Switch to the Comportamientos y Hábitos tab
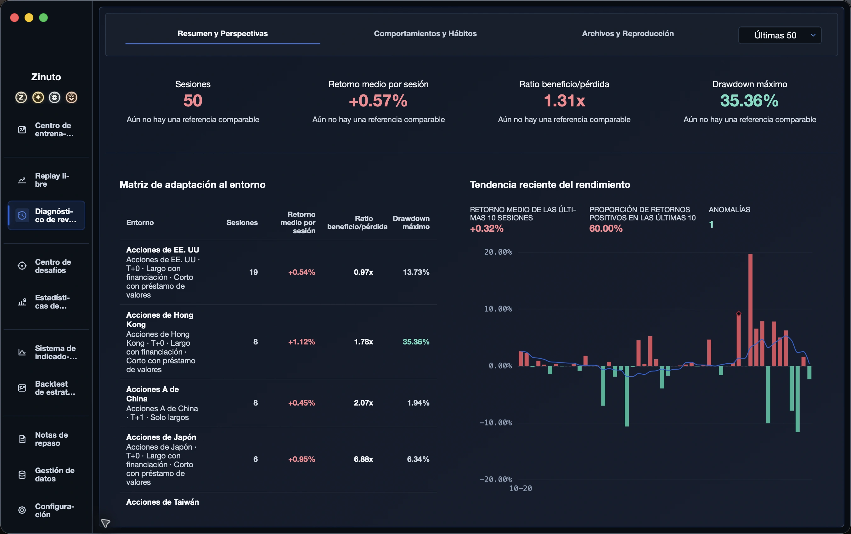Screen dimensions: 851x534 [x=425, y=34]
